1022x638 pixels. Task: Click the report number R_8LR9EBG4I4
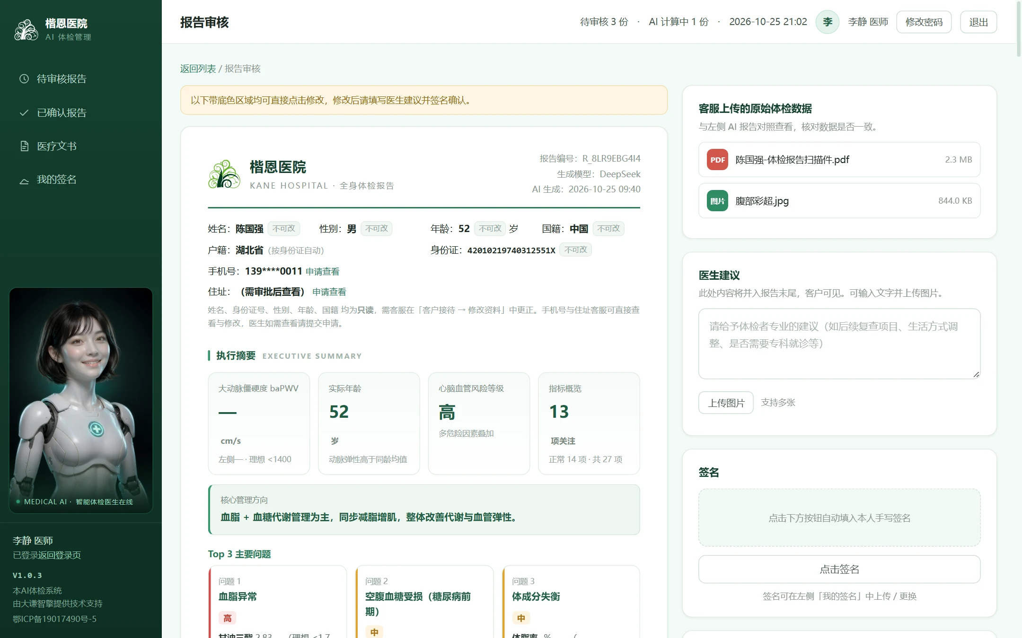611,159
